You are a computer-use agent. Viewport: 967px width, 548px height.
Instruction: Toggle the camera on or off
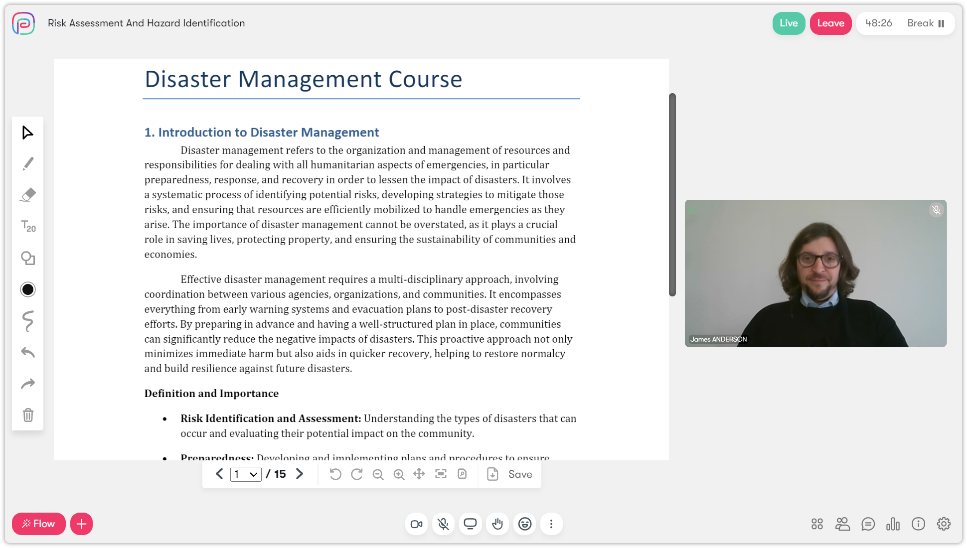416,524
